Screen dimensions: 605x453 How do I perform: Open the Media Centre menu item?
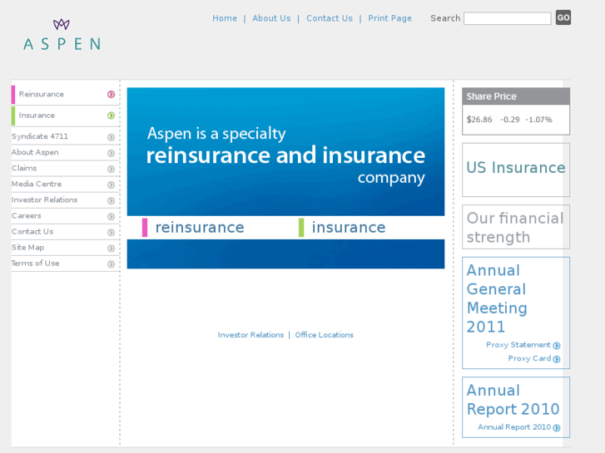tap(37, 184)
